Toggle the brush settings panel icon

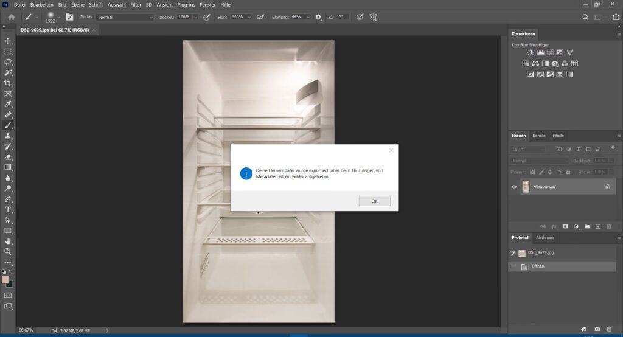click(x=69, y=17)
